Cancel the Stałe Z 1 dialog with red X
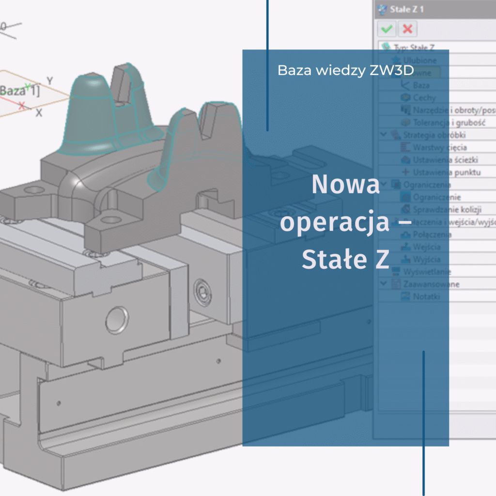The width and height of the screenshot is (496, 496). pos(407,29)
